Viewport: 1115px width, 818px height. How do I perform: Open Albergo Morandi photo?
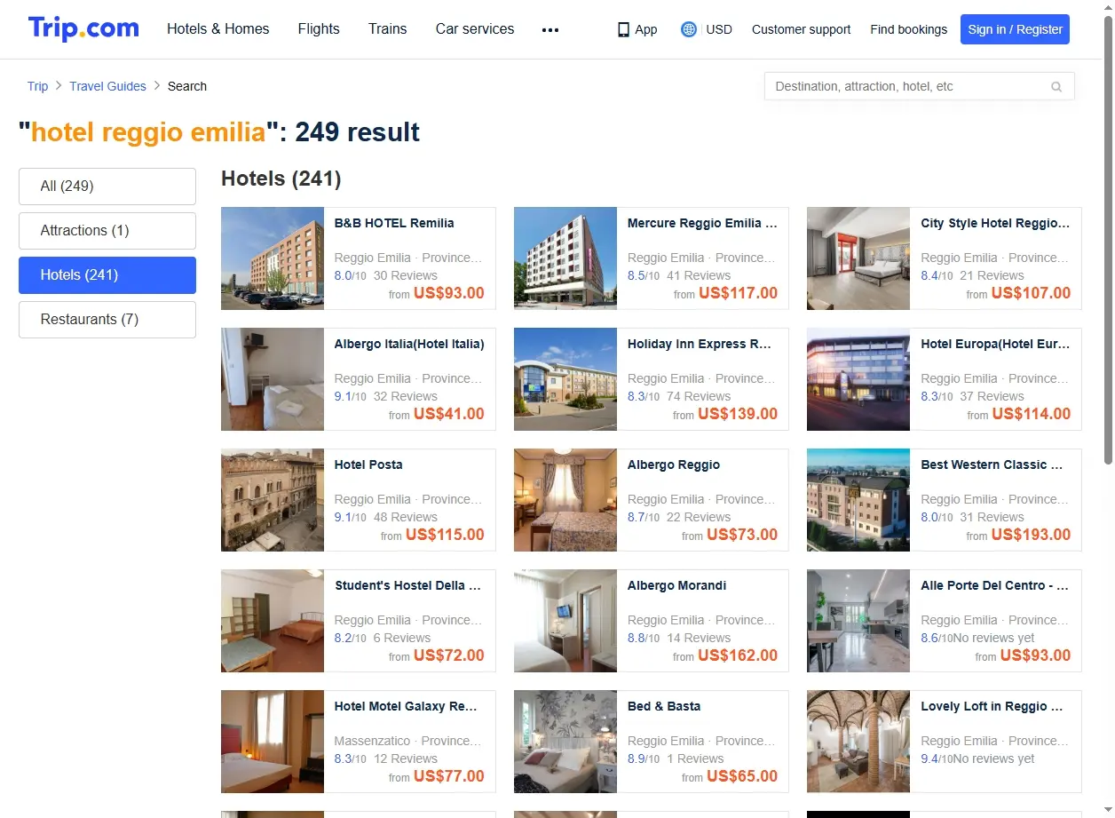(565, 621)
